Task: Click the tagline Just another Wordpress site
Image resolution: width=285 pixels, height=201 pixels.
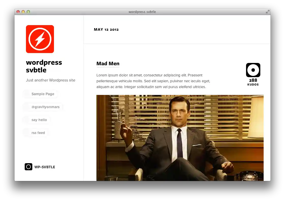Action: tap(51, 80)
